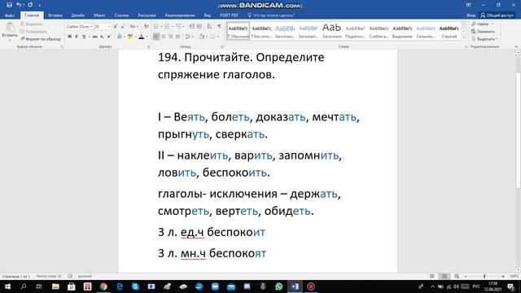Increase paragraph indent
Image resolution: width=521 pixels, height=293 pixels.
199,27
